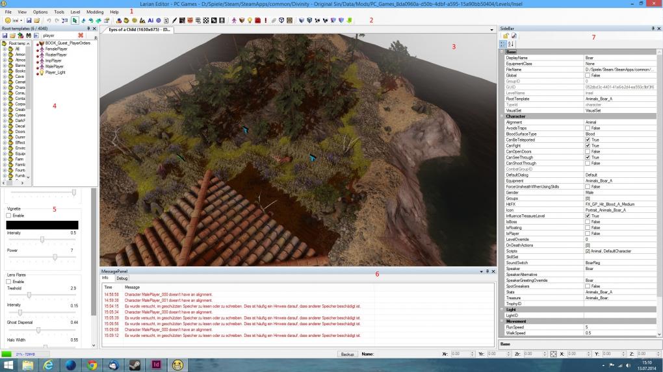Click the undo arrow in the main toolbar
The width and height of the screenshot is (663, 372).
(49, 20)
